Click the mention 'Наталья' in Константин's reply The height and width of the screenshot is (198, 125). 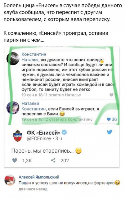[30, 60]
